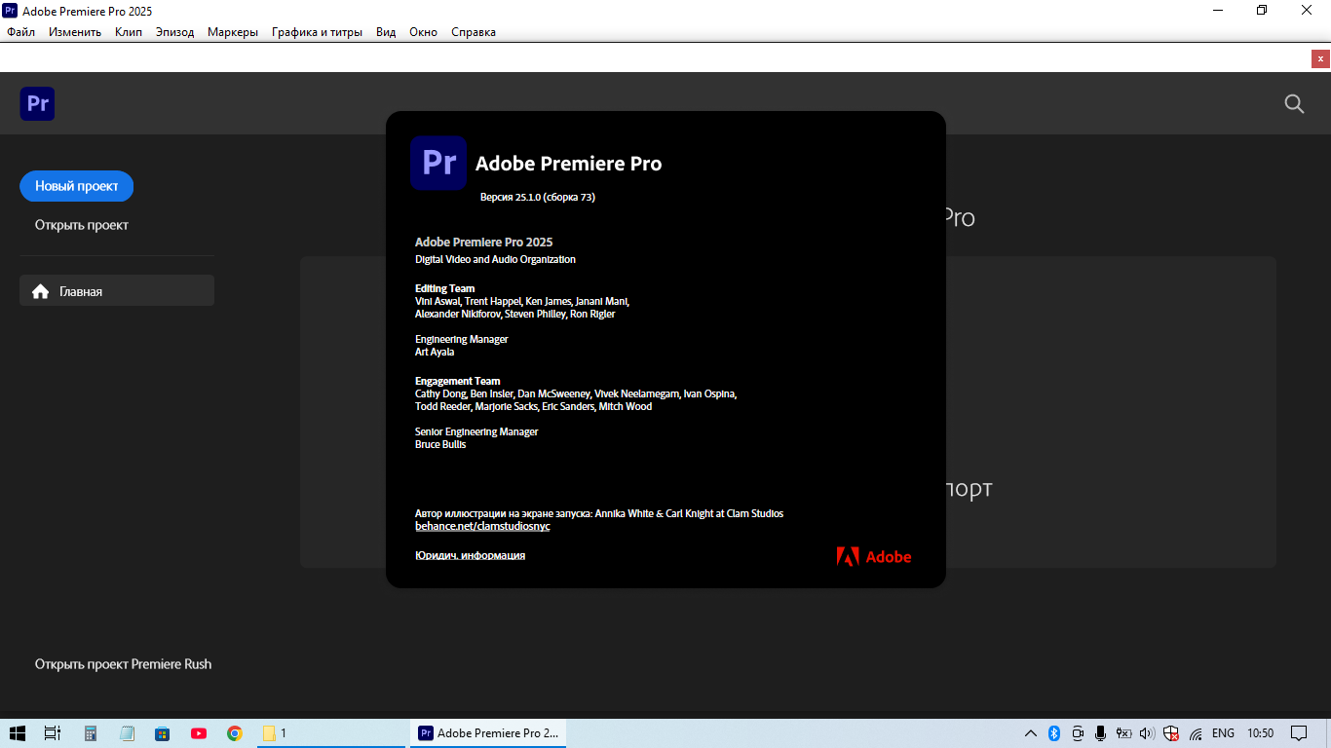Show hidden system tray icons
Viewport: 1331px width, 748px height.
pos(1031,733)
